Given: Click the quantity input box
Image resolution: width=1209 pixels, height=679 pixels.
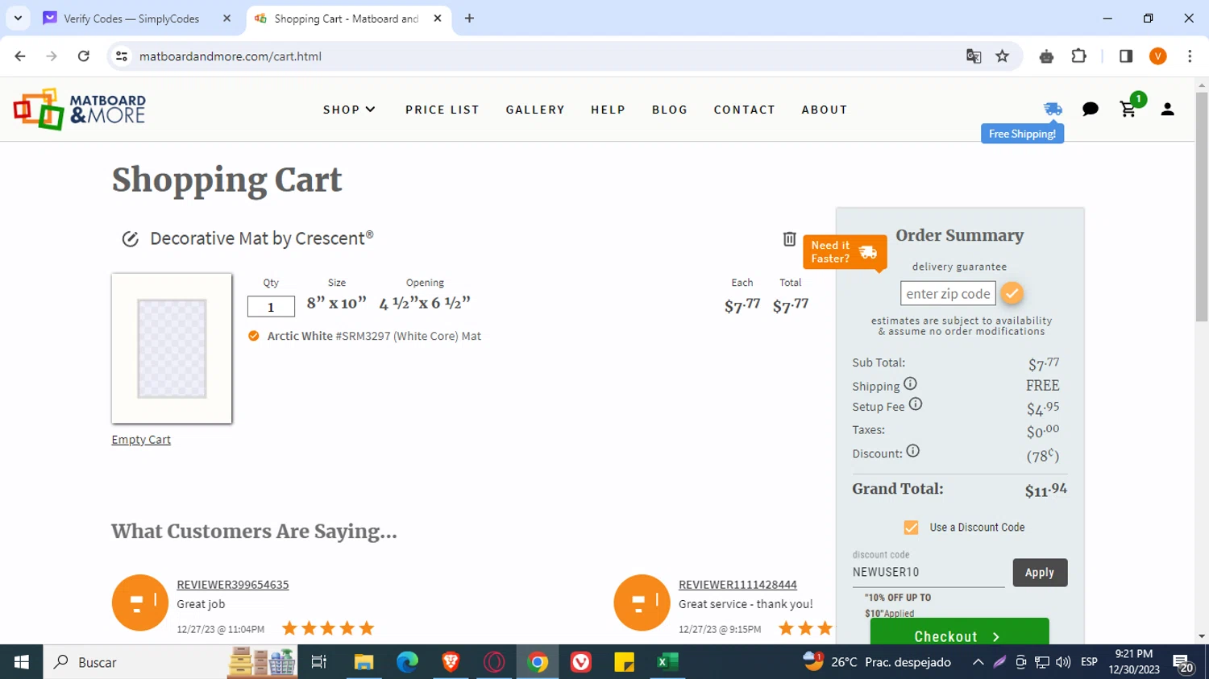Looking at the screenshot, I should tap(271, 306).
